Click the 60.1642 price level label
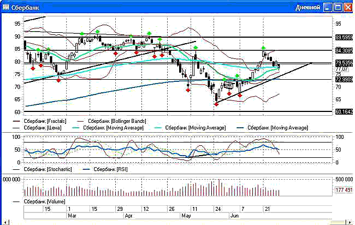The width and height of the screenshot is (355, 225). coord(344,111)
